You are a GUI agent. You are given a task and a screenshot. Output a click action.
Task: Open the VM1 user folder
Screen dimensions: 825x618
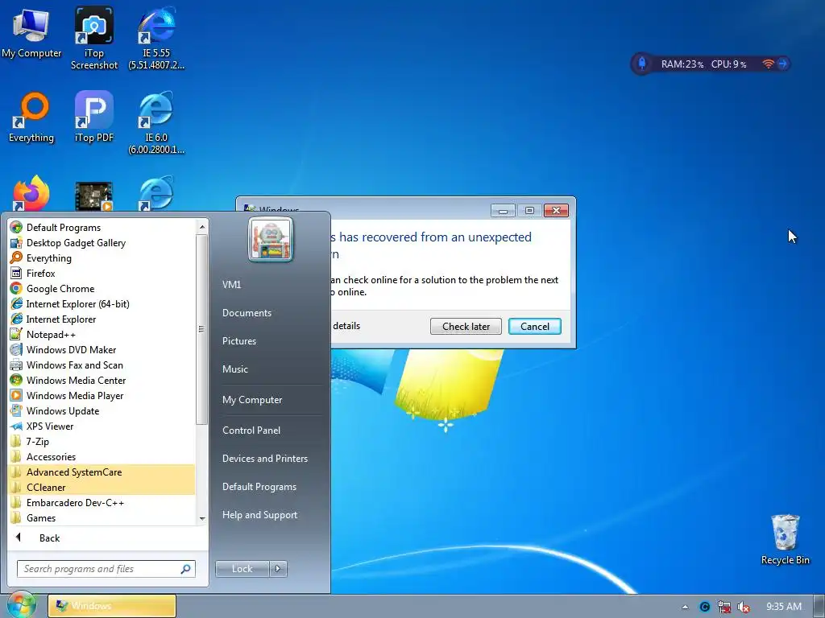click(x=231, y=284)
